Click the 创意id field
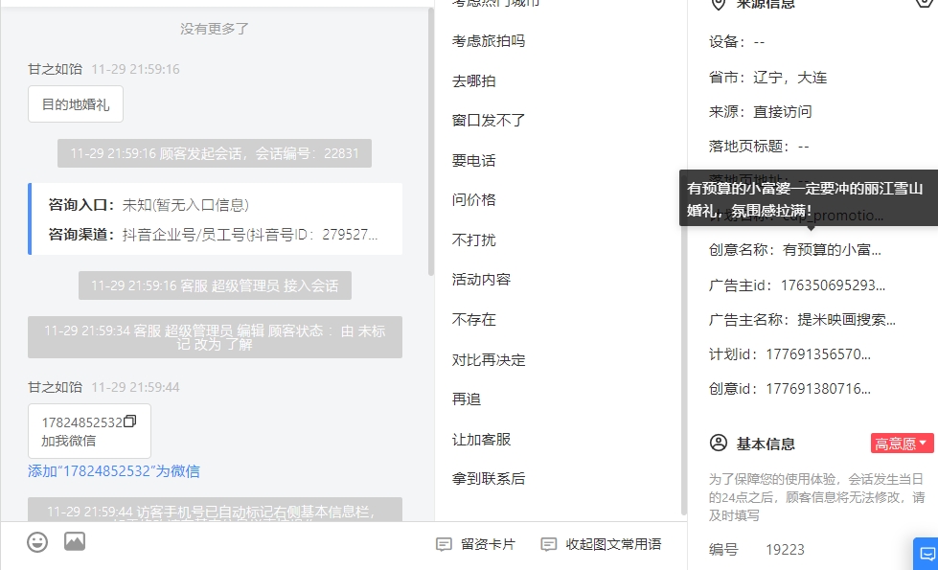This screenshot has height=570, width=938. [789, 389]
